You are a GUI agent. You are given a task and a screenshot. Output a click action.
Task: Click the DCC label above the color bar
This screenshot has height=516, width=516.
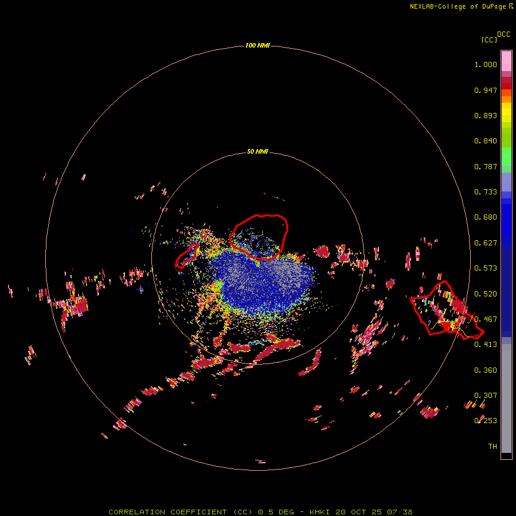504,34
